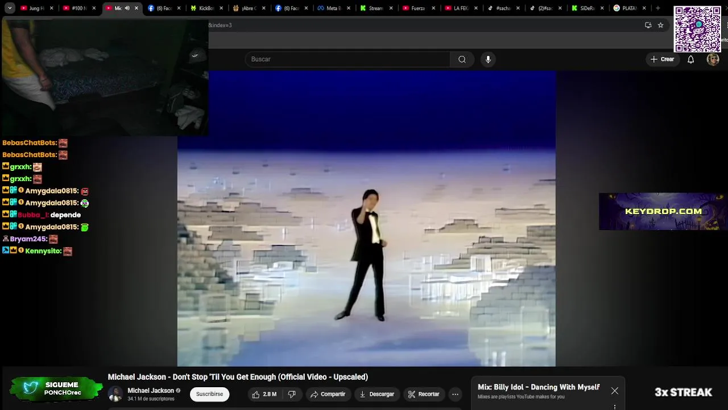Click the 3x STREAK text
This screenshot has height=410, width=728.
click(683, 392)
